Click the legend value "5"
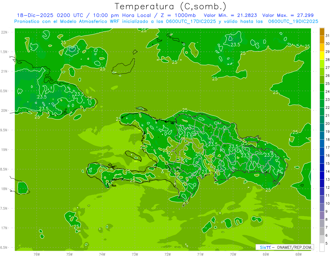 coord(327,244)
